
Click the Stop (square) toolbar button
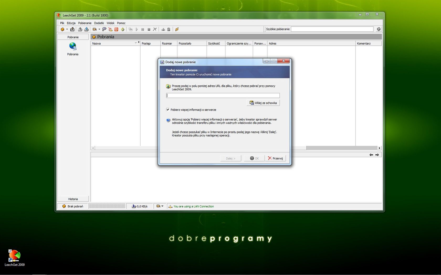pyautogui.click(x=149, y=29)
